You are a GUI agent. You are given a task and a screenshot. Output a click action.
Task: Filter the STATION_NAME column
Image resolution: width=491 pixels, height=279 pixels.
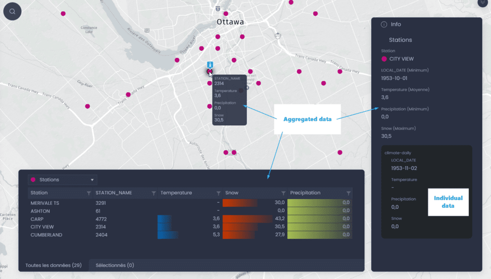pos(153,193)
